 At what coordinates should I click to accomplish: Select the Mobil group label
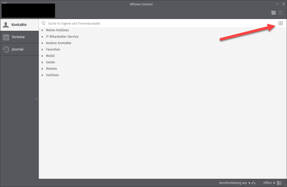pos(50,56)
